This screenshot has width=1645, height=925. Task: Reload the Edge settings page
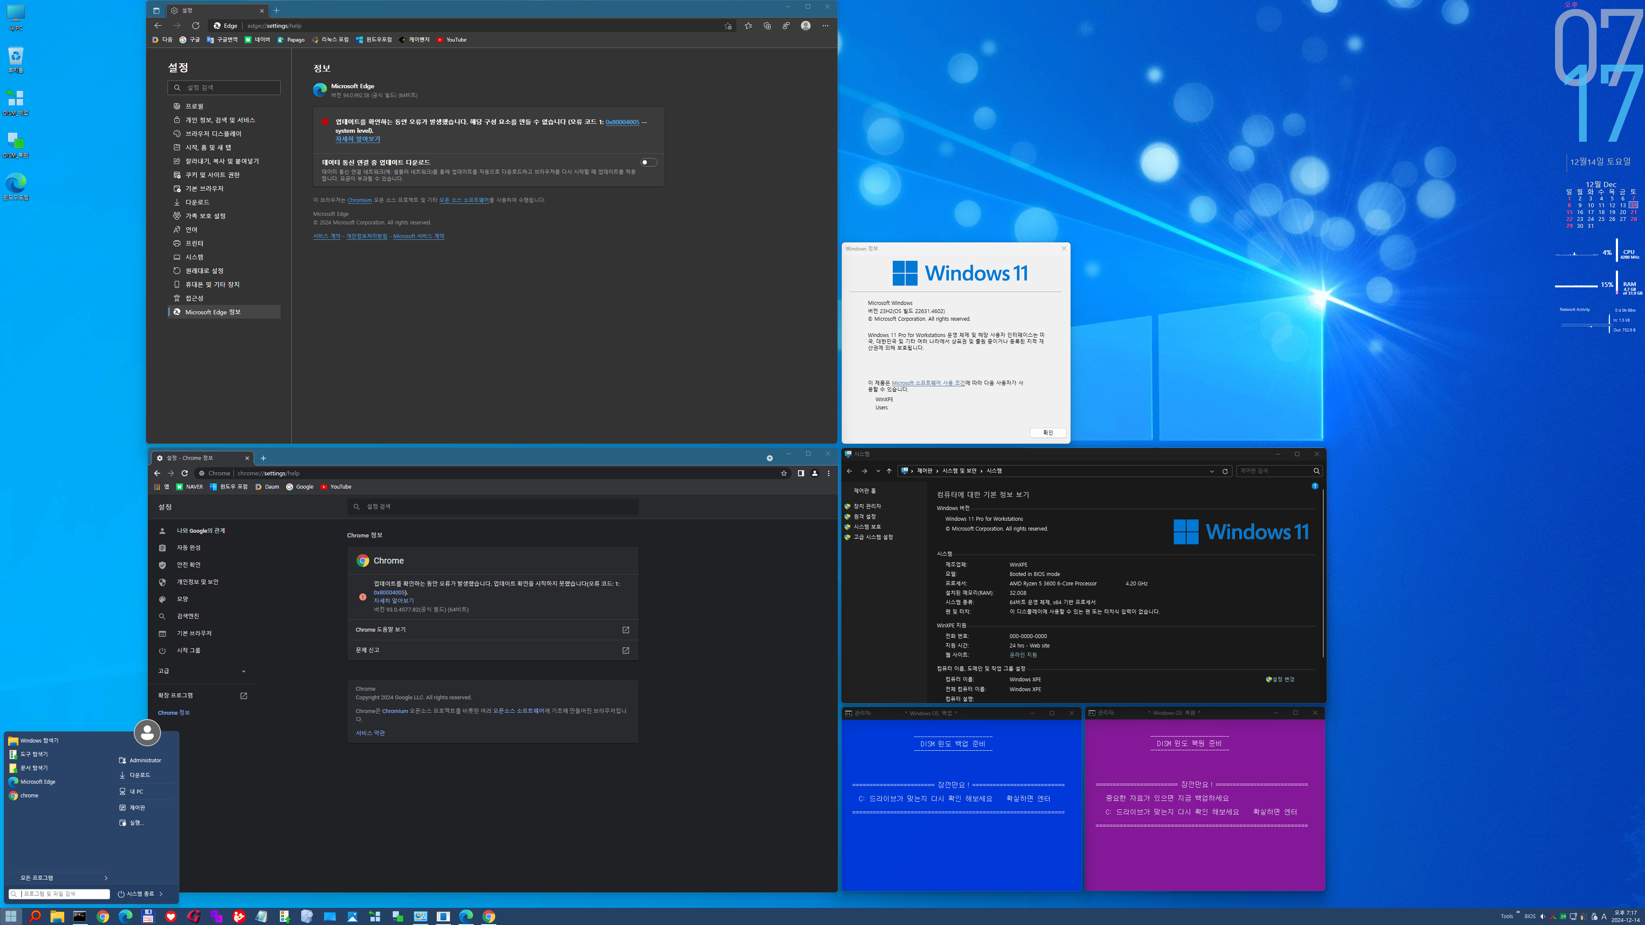pyautogui.click(x=195, y=26)
